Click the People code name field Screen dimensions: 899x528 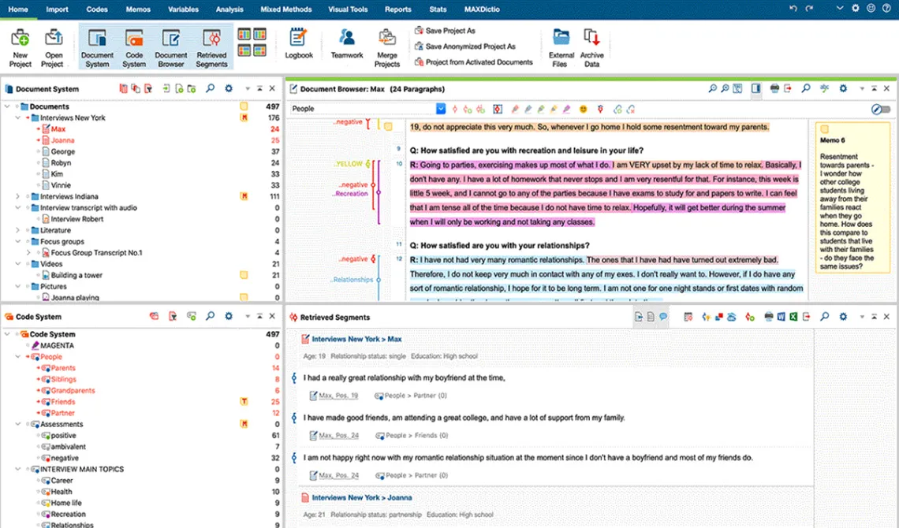pos(363,109)
